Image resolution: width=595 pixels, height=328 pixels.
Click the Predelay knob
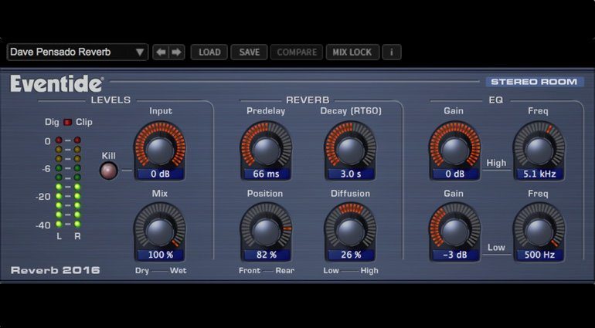coord(266,151)
